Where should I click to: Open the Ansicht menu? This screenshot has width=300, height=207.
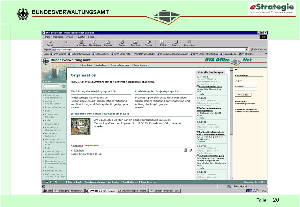pos(70,37)
